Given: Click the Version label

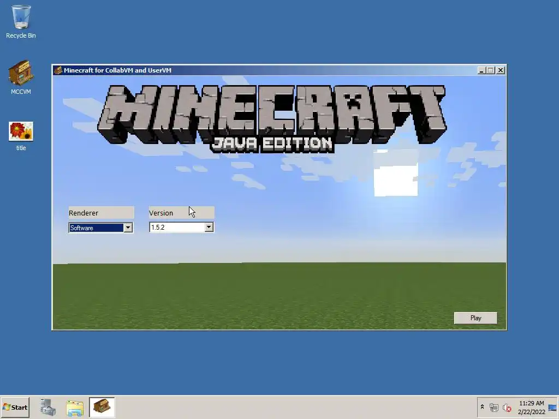Looking at the screenshot, I should point(161,213).
